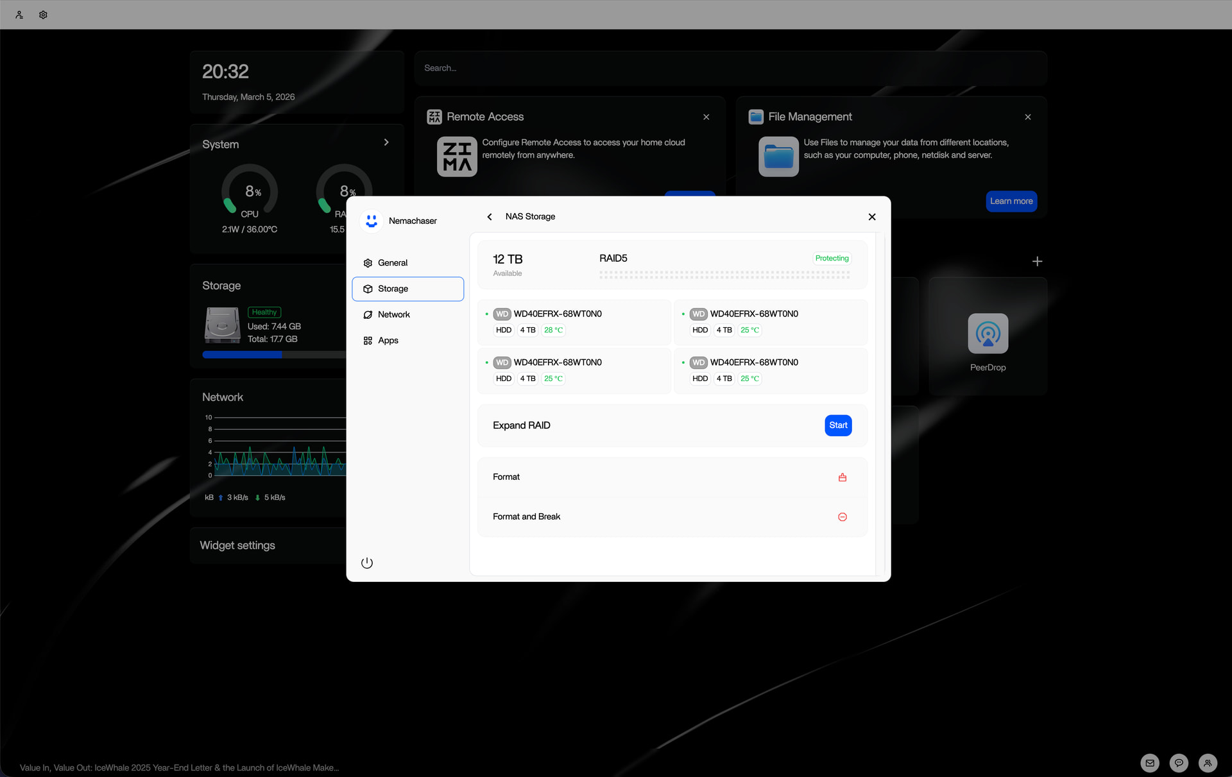
Task: Click Learn more in File Management
Action: pyautogui.click(x=1011, y=201)
